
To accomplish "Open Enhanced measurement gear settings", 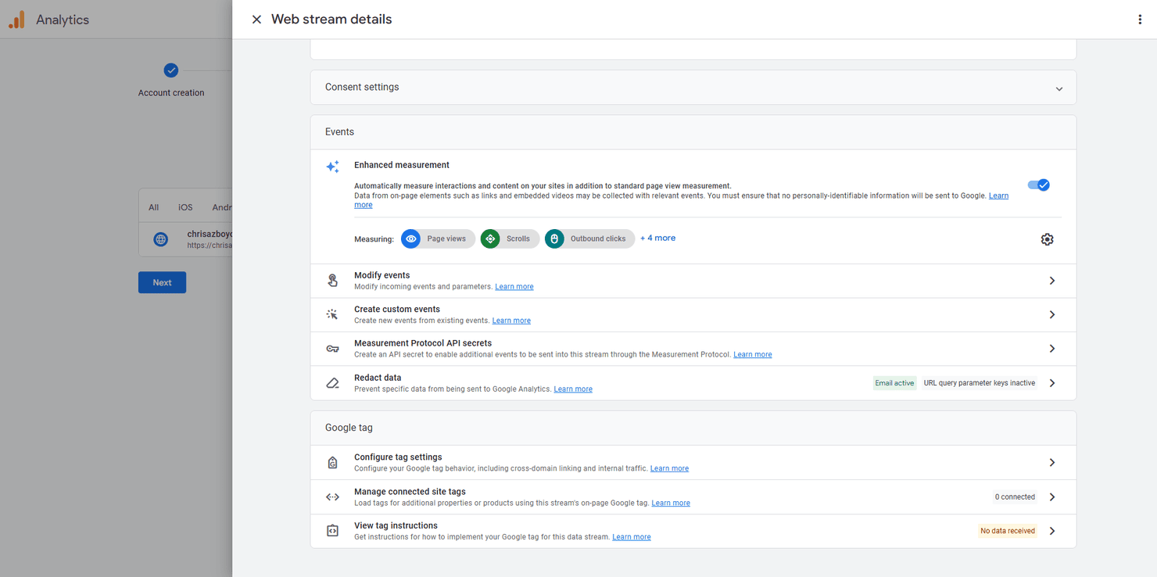I will tap(1047, 239).
